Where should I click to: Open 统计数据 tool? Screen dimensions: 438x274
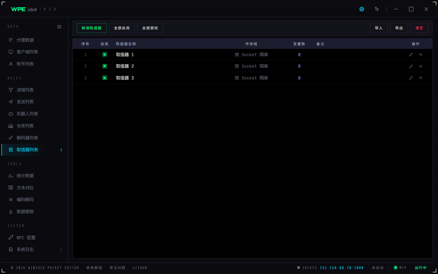35,176
